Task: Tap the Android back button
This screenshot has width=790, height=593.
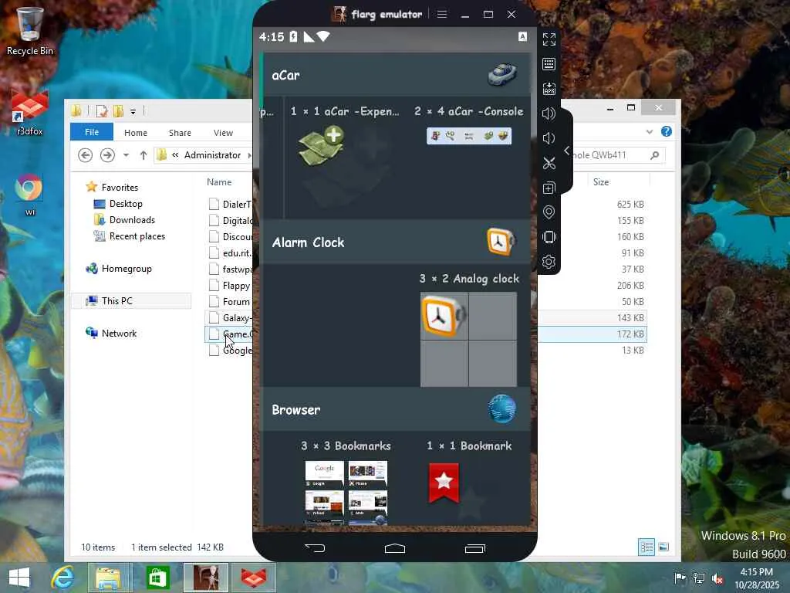Action: click(316, 547)
